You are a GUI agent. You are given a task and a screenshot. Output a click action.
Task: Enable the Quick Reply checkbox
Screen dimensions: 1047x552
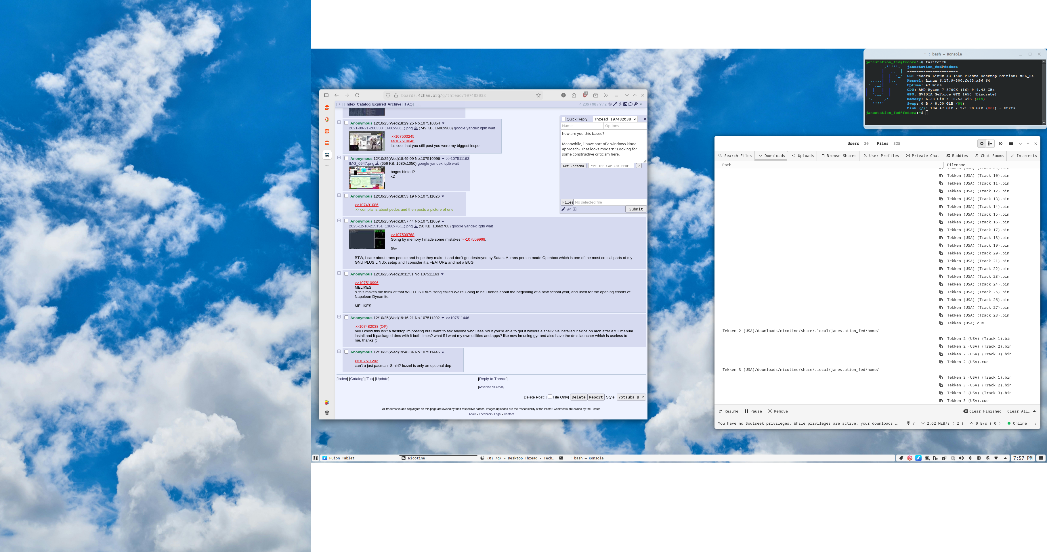564,119
